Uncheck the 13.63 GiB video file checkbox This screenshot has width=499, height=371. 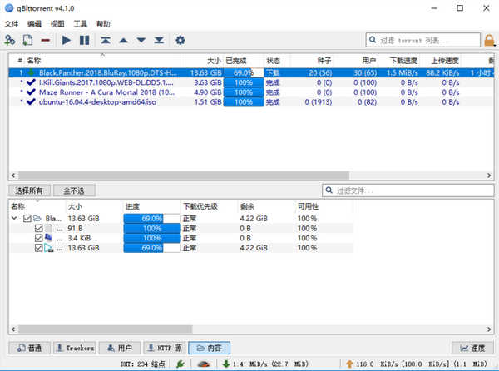pos(38,248)
